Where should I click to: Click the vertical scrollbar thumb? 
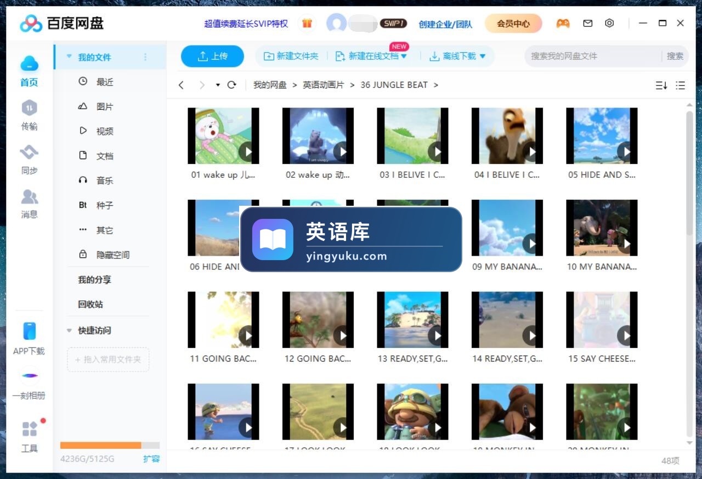coord(690,173)
